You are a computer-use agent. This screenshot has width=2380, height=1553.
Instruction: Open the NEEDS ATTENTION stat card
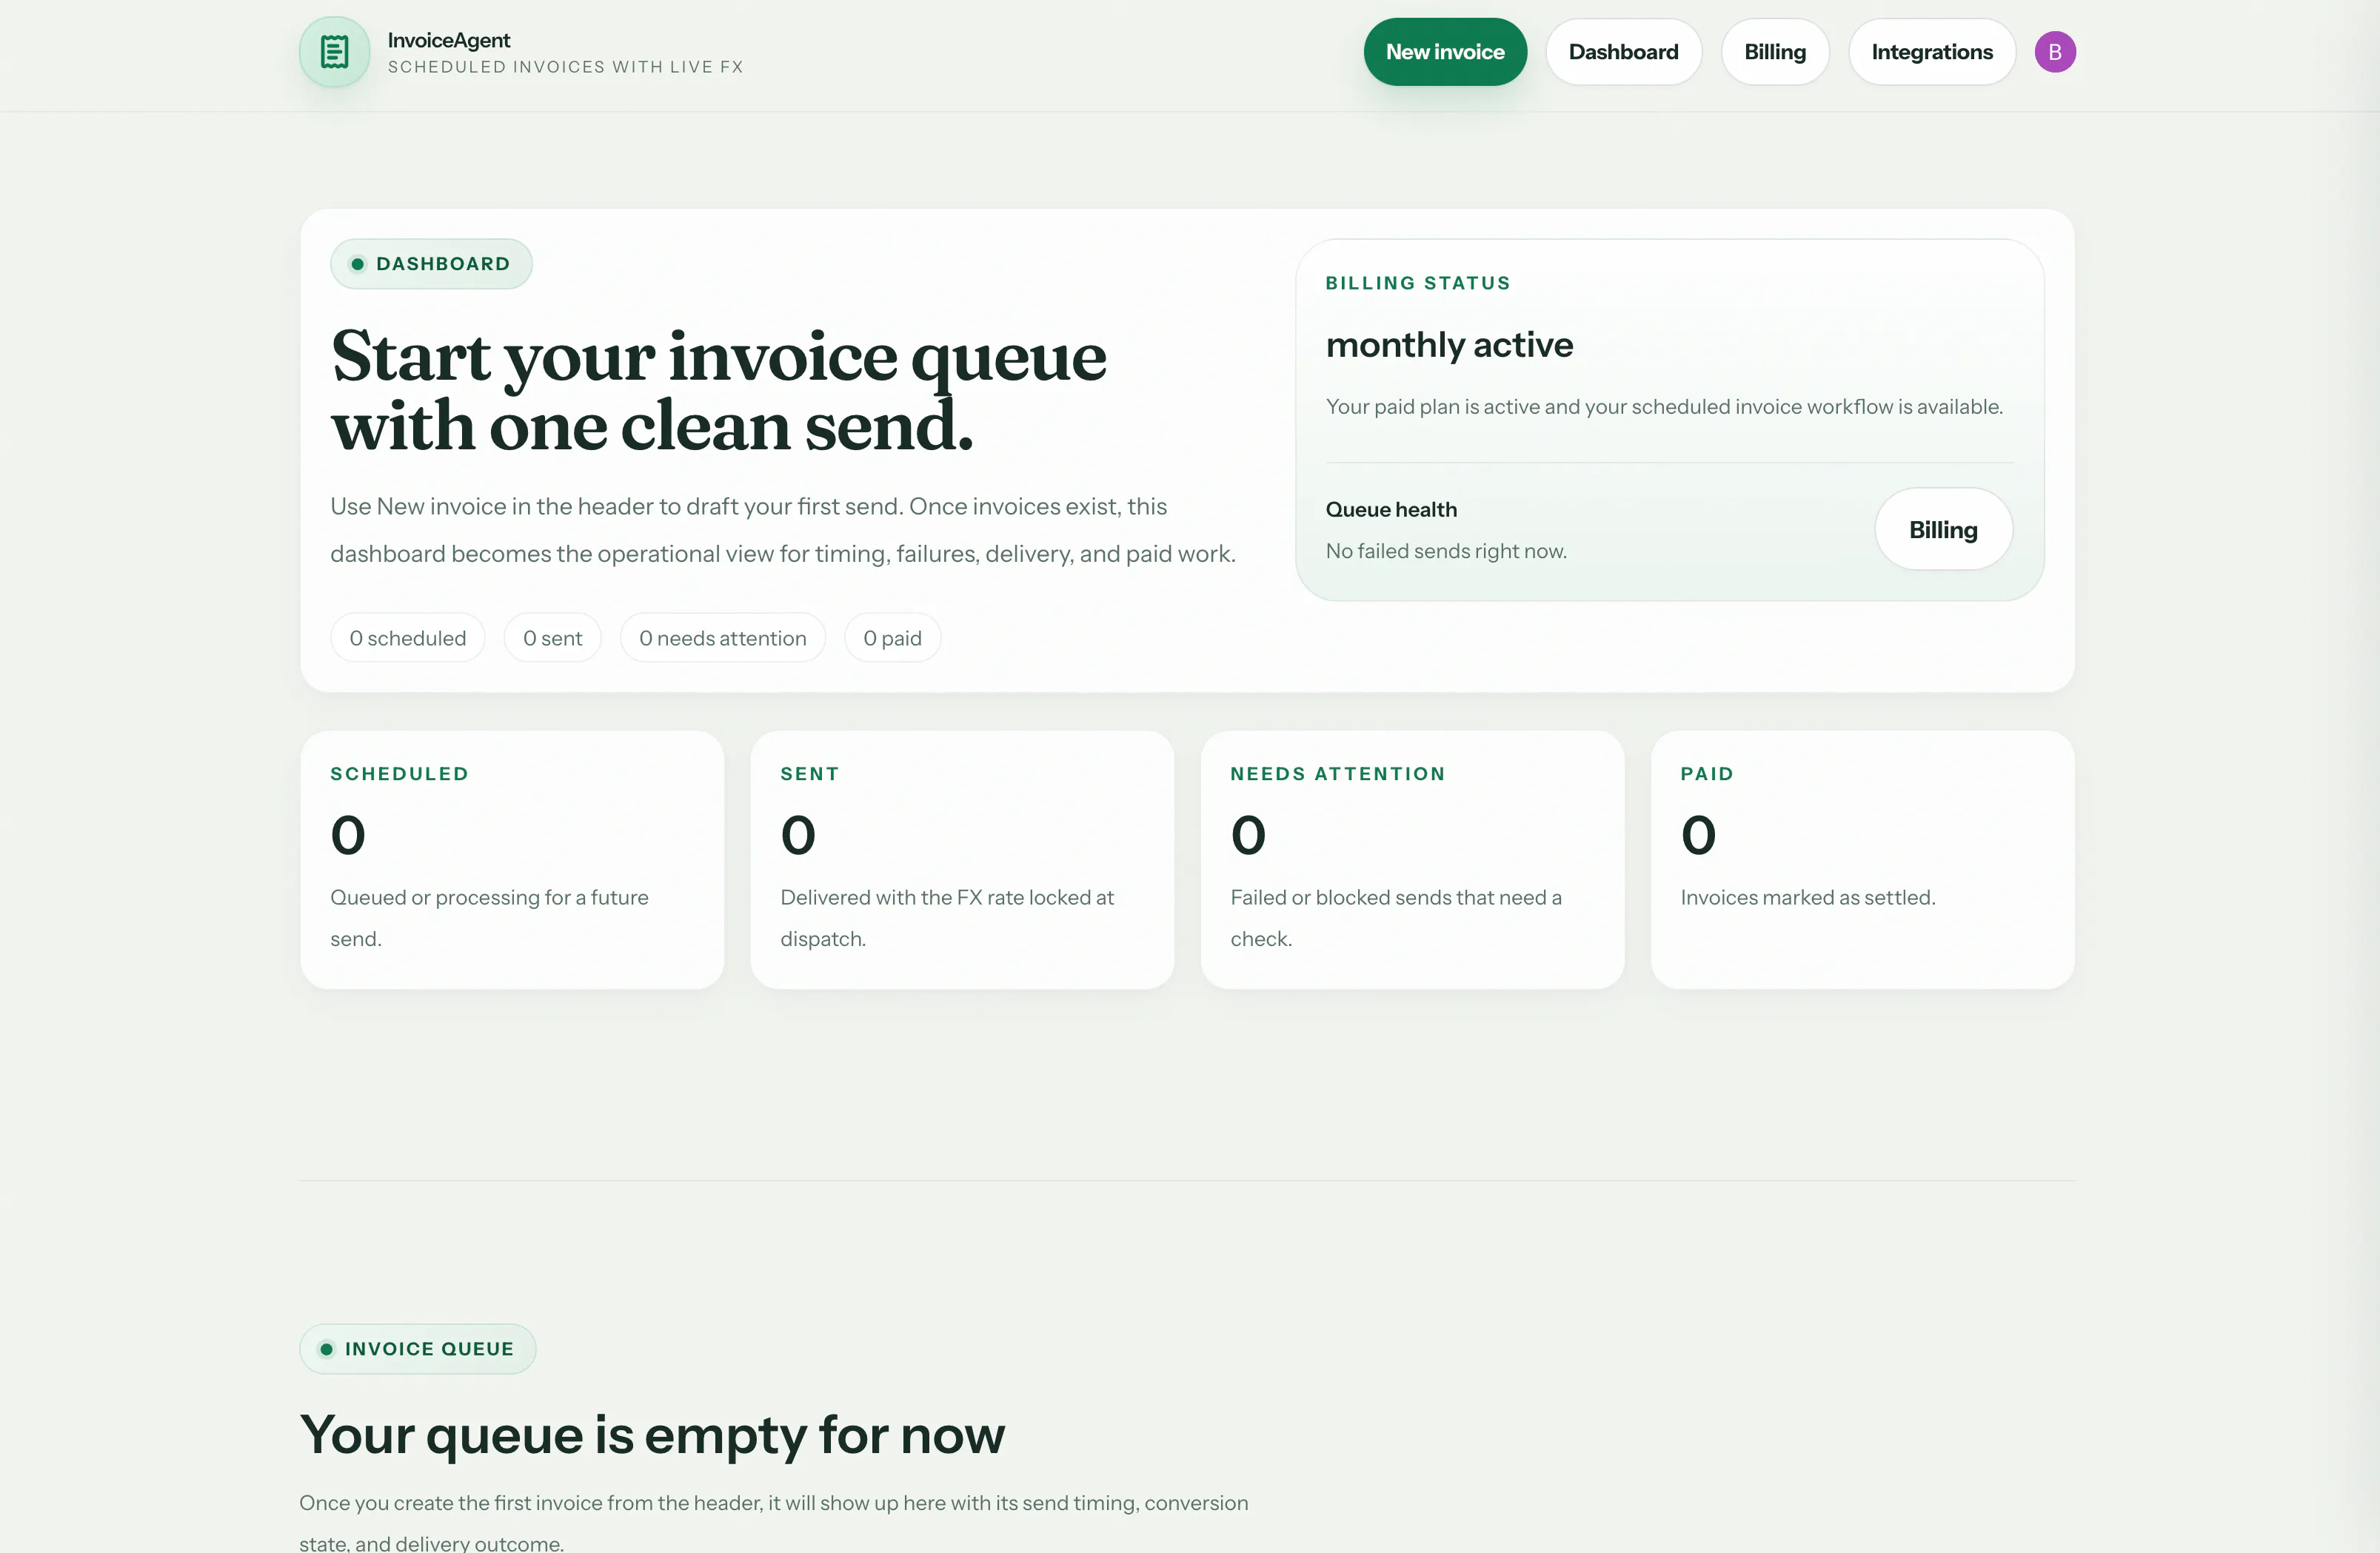click(1412, 859)
